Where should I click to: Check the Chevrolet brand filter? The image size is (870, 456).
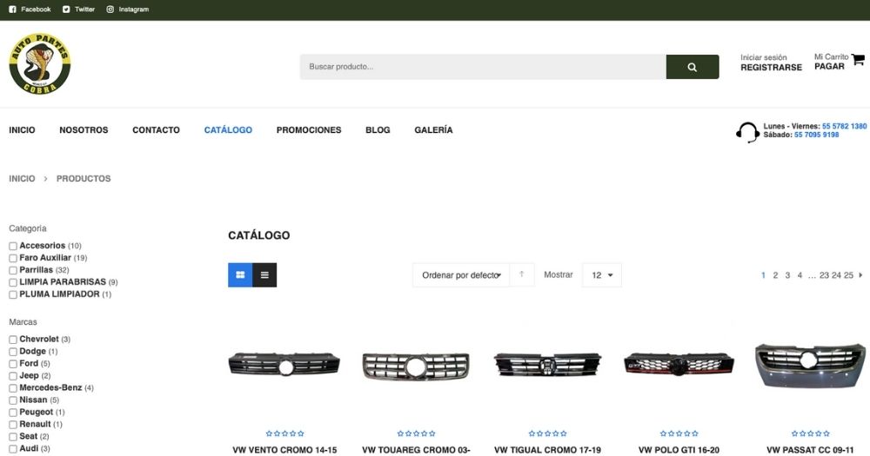tap(13, 340)
